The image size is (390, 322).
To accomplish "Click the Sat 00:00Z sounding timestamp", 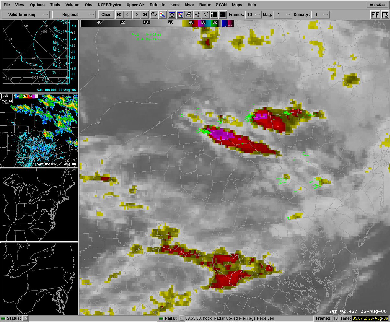I will click(x=56, y=90).
